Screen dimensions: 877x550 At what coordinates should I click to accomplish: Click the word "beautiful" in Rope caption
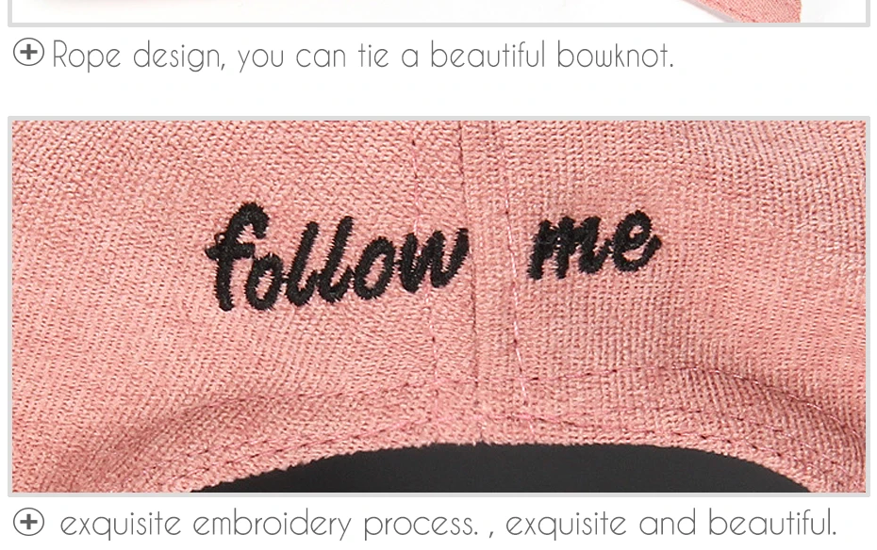488,55
